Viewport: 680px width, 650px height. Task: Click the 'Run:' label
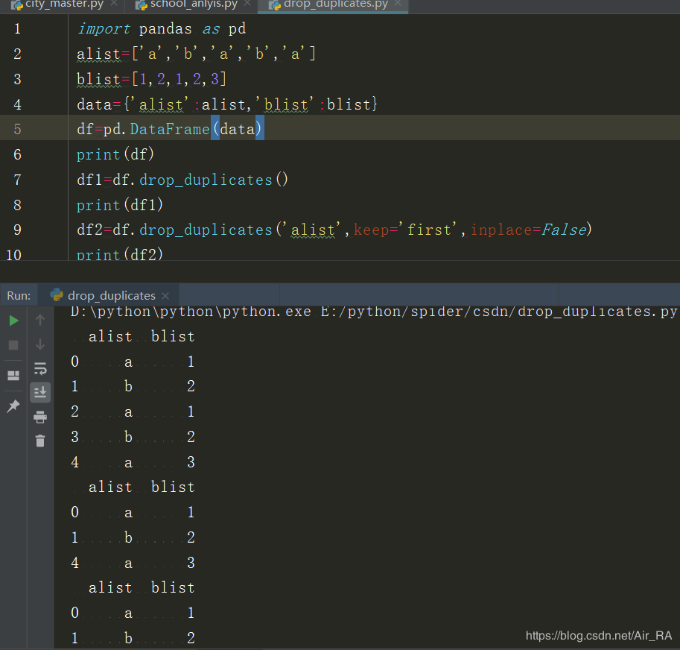point(19,295)
